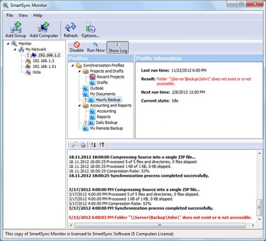This screenshot has width=266, height=241.
Task: Click the Run Now icon
Action: pyautogui.click(x=96, y=45)
